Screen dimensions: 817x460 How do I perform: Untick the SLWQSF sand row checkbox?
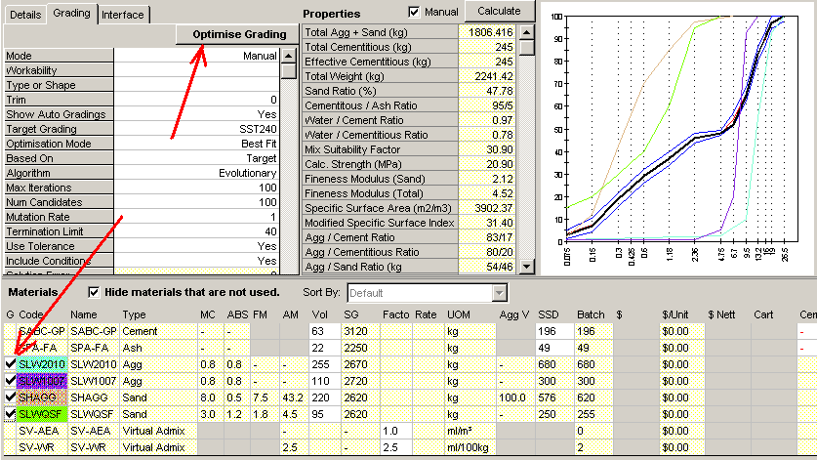[x=11, y=414]
